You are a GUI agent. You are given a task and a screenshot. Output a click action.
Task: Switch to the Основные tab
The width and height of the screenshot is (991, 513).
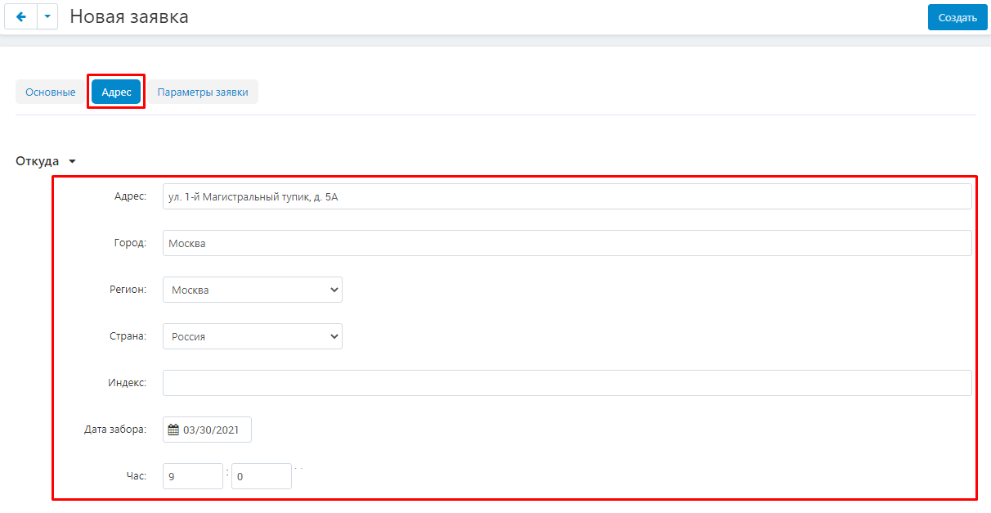pos(51,92)
